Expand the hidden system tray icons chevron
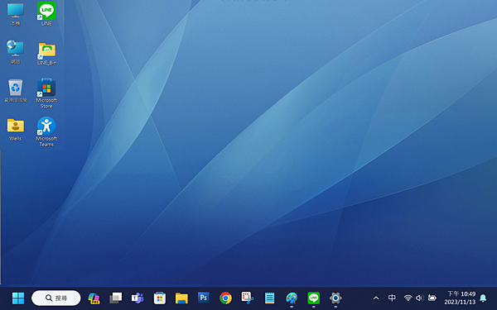The height and width of the screenshot is (310, 497). pos(376,298)
